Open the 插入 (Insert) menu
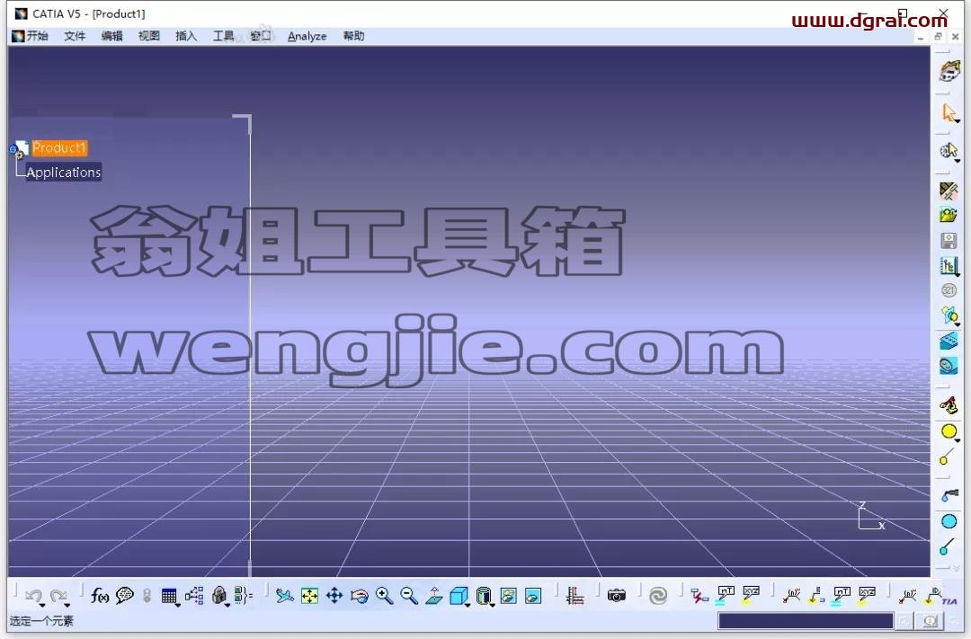The height and width of the screenshot is (639, 971). point(186,36)
